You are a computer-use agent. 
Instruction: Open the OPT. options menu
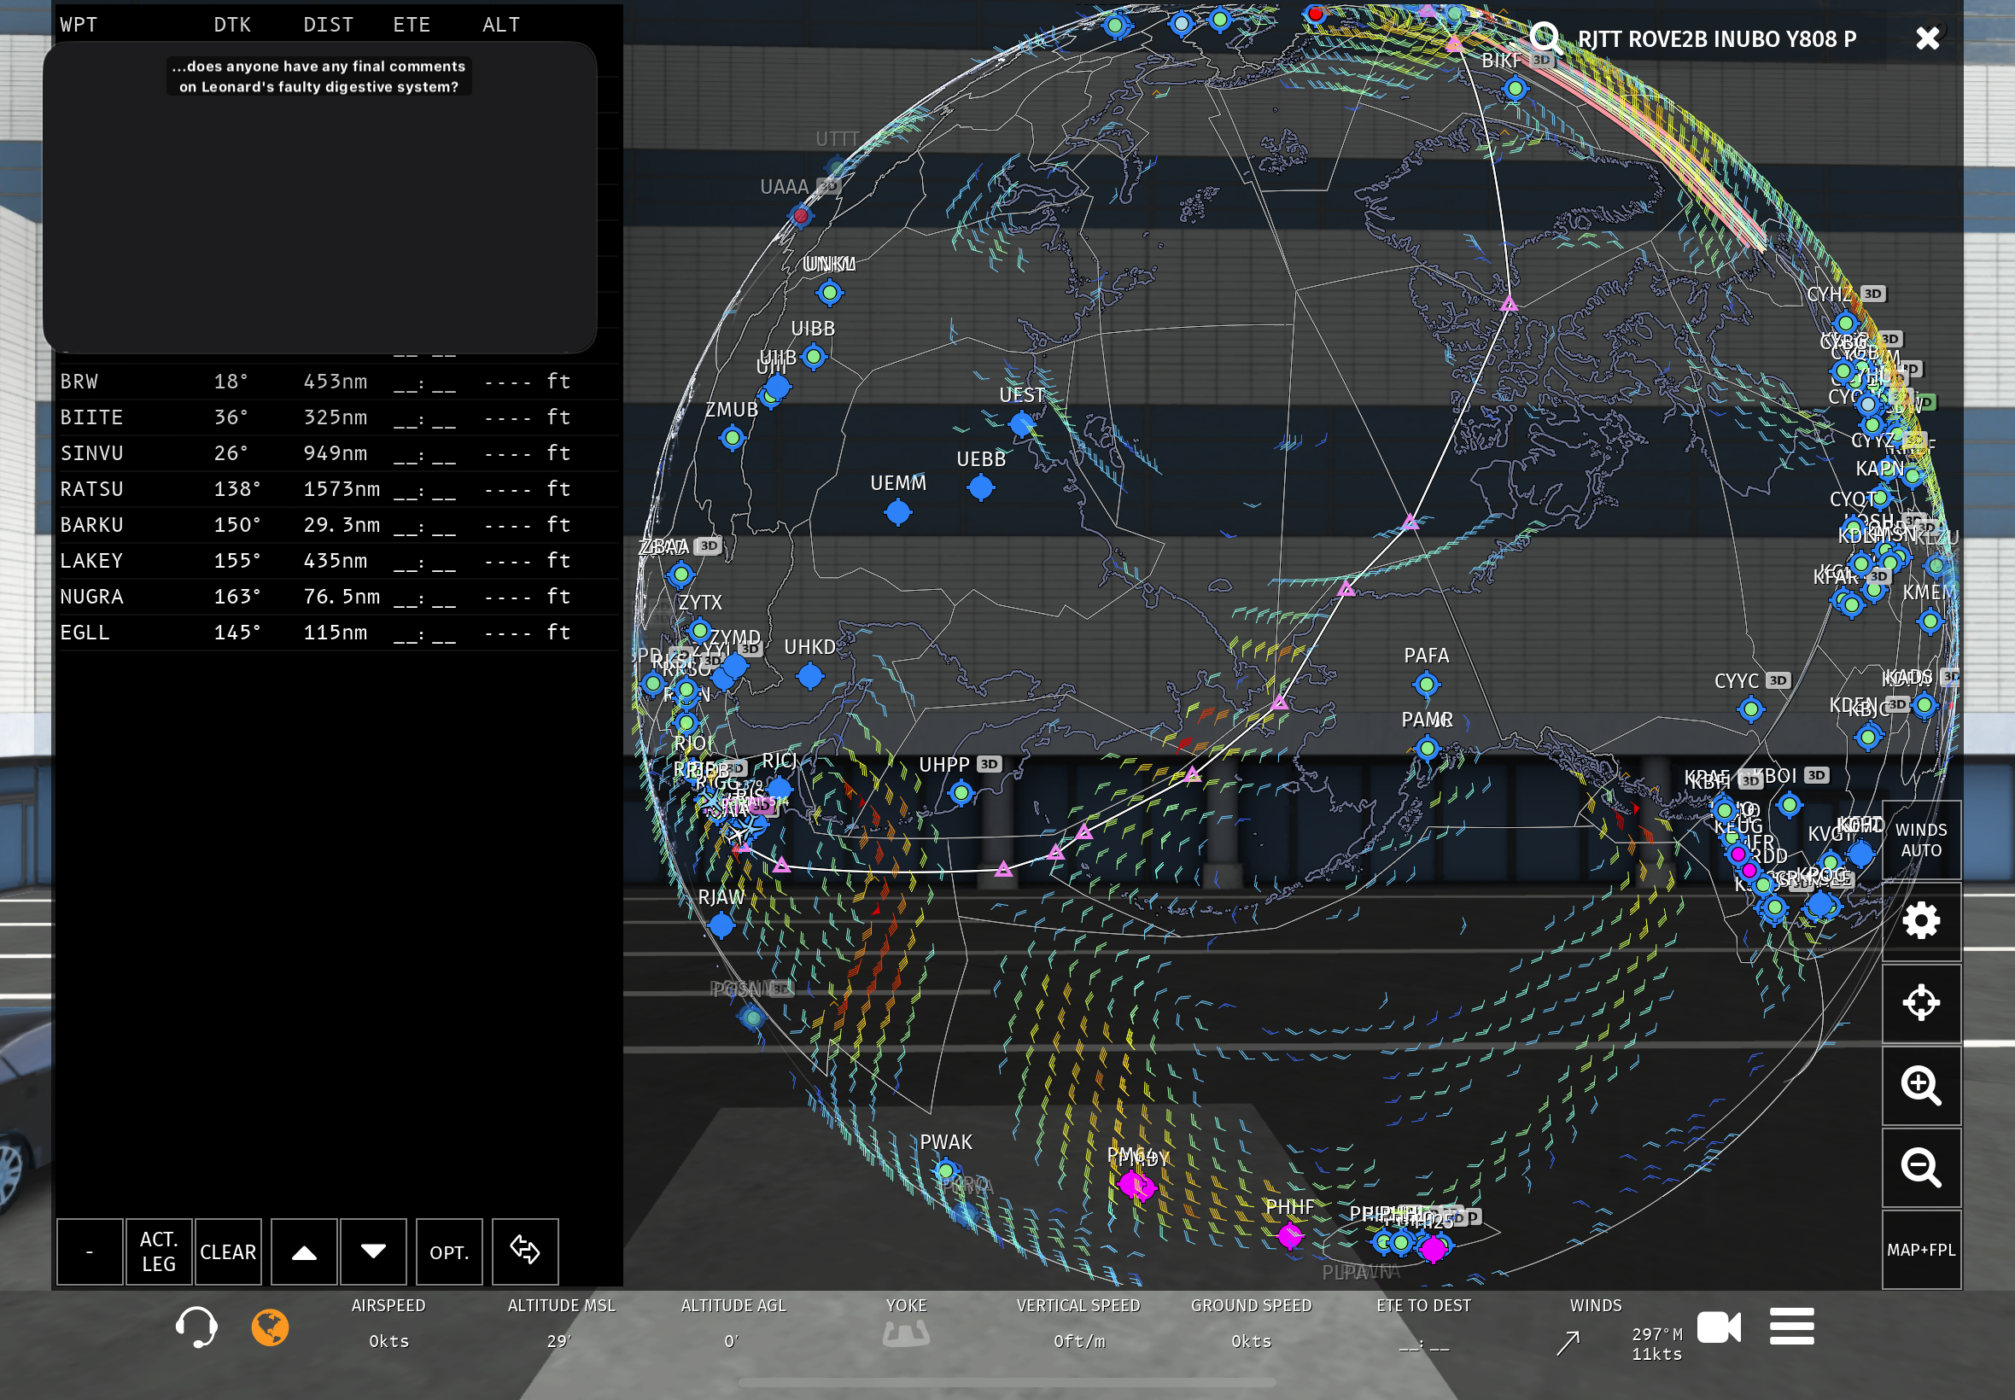(449, 1251)
